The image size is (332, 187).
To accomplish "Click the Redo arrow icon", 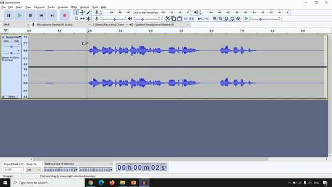I will 206,19.
